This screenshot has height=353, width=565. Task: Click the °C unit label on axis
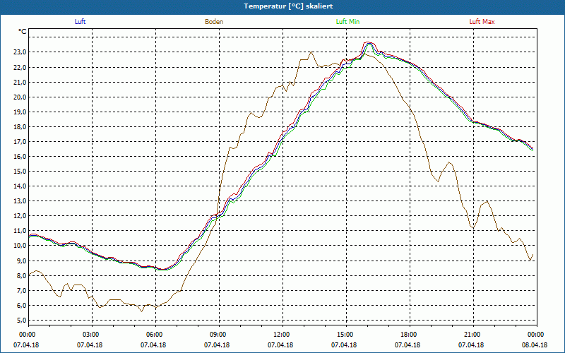[23, 32]
